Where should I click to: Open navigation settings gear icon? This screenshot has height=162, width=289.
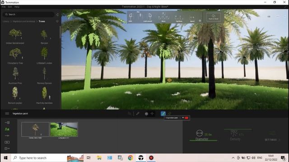pos(200,21)
